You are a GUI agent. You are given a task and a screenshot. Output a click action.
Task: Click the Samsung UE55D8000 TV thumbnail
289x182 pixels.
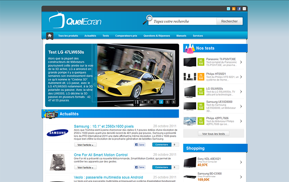[x=190, y=106]
